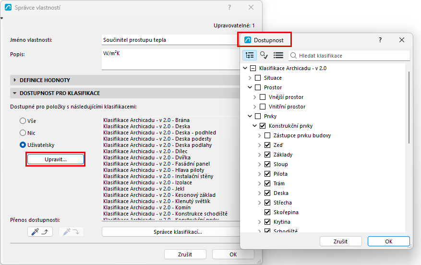Click the search magnifier in Hledat klasifikace
The height and width of the screenshot is (265, 421).
pos(293,56)
